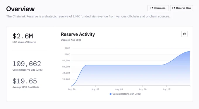This screenshot has width=199, height=109.
Task: Click the Aug 12 axis label
Action: (167, 89)
